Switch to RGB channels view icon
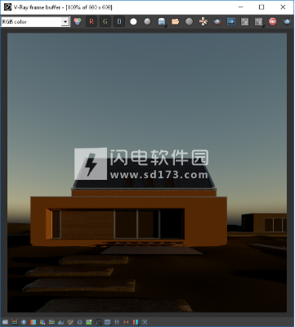Viewport: 295px width, 327px height. (x=78, y=22)
